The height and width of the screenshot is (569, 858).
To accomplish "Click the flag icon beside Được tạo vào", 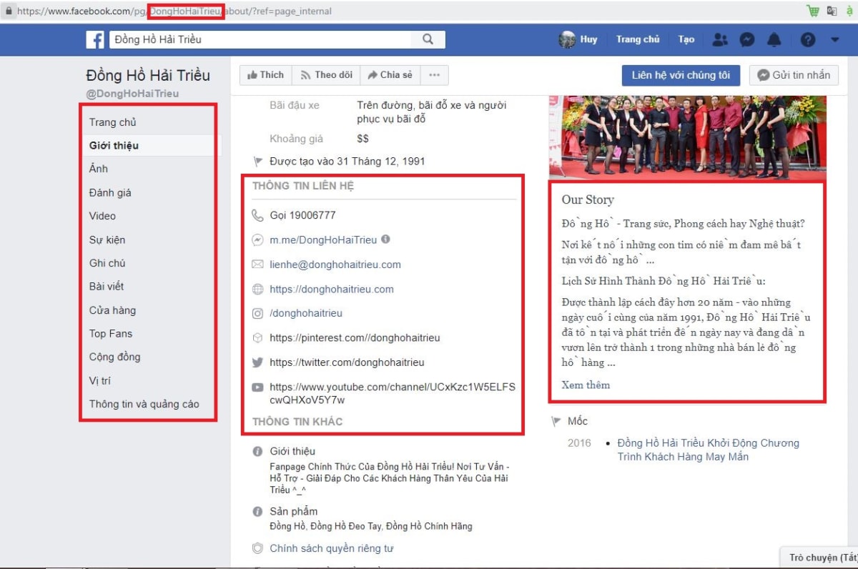I will click(x=257, y=162).
